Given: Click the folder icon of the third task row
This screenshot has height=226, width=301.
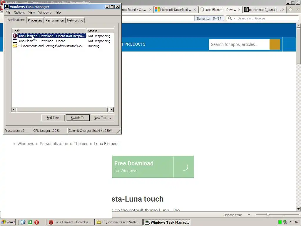Looking at the screenshot, I should coord(15,46).
